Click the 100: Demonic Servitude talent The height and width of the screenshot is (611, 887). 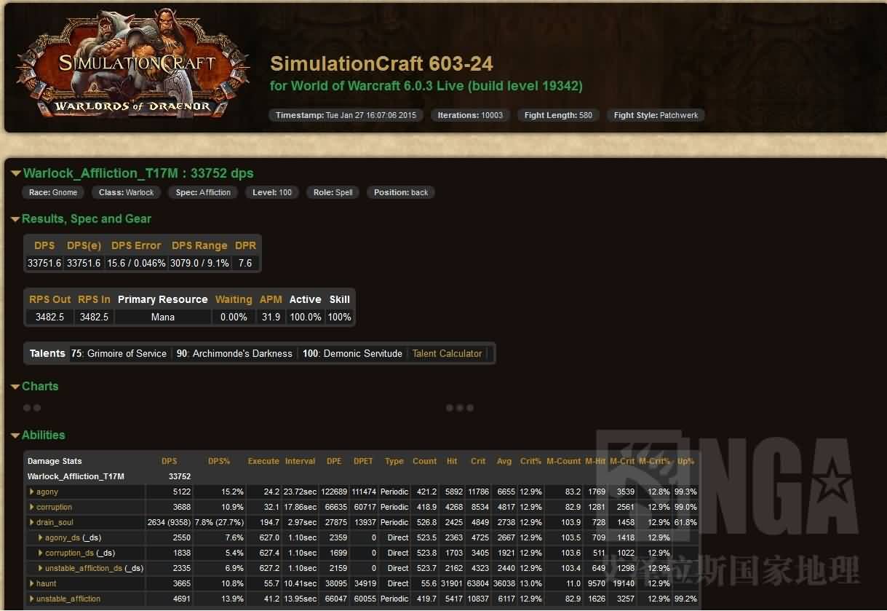click(352, 354)
